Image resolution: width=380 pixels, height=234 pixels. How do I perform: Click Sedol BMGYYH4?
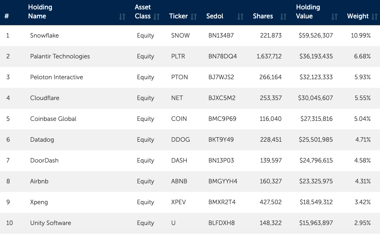point(223,181)
